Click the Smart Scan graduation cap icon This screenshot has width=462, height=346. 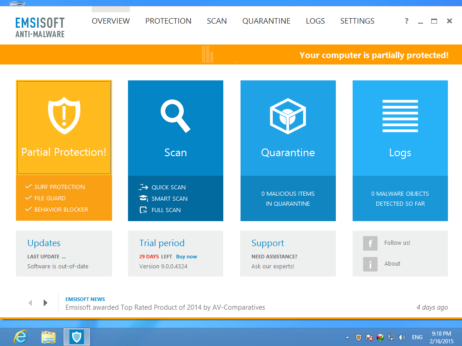pos(143,198)
